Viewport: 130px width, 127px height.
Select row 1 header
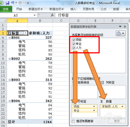click(3, 25)
